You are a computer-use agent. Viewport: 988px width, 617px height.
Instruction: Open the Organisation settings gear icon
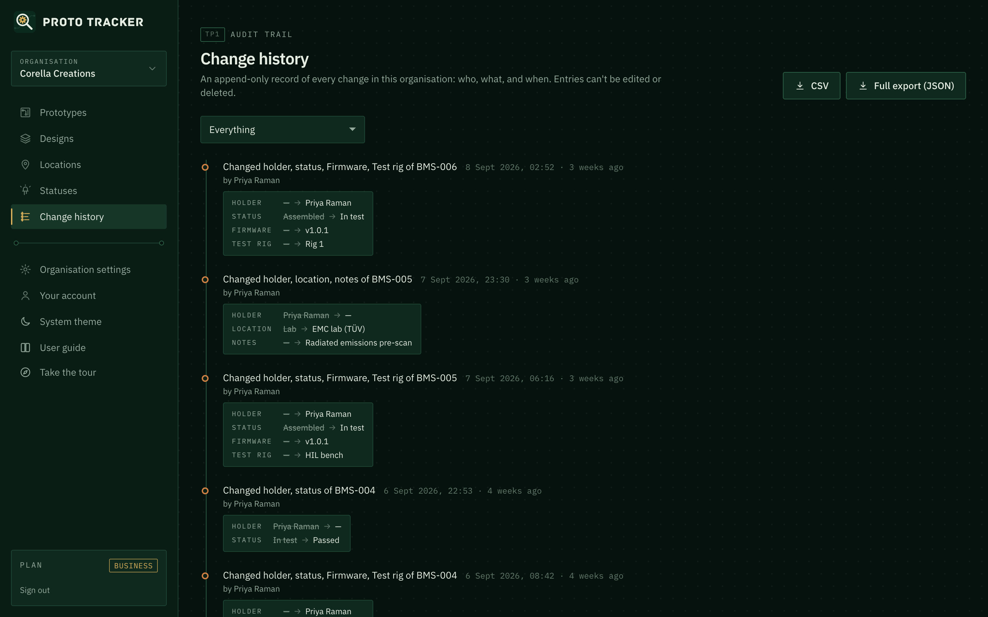coord(25,269)
